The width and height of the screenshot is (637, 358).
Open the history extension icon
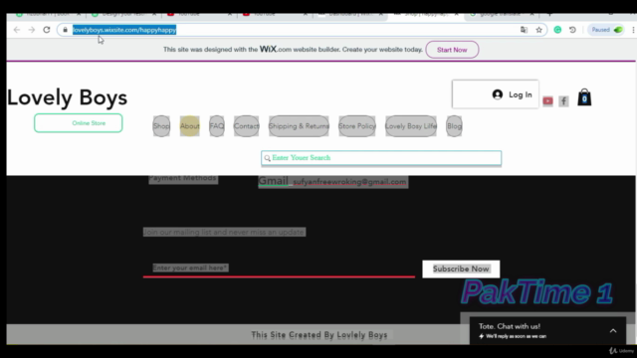pyautogui.click(x=572, y=30)
